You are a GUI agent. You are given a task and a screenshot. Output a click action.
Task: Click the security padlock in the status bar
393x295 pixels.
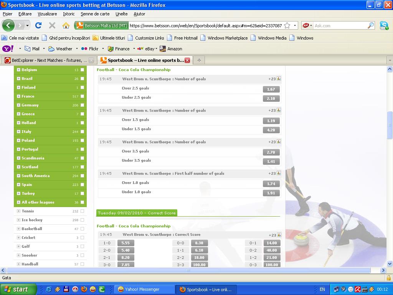click(x=388, y=278)
